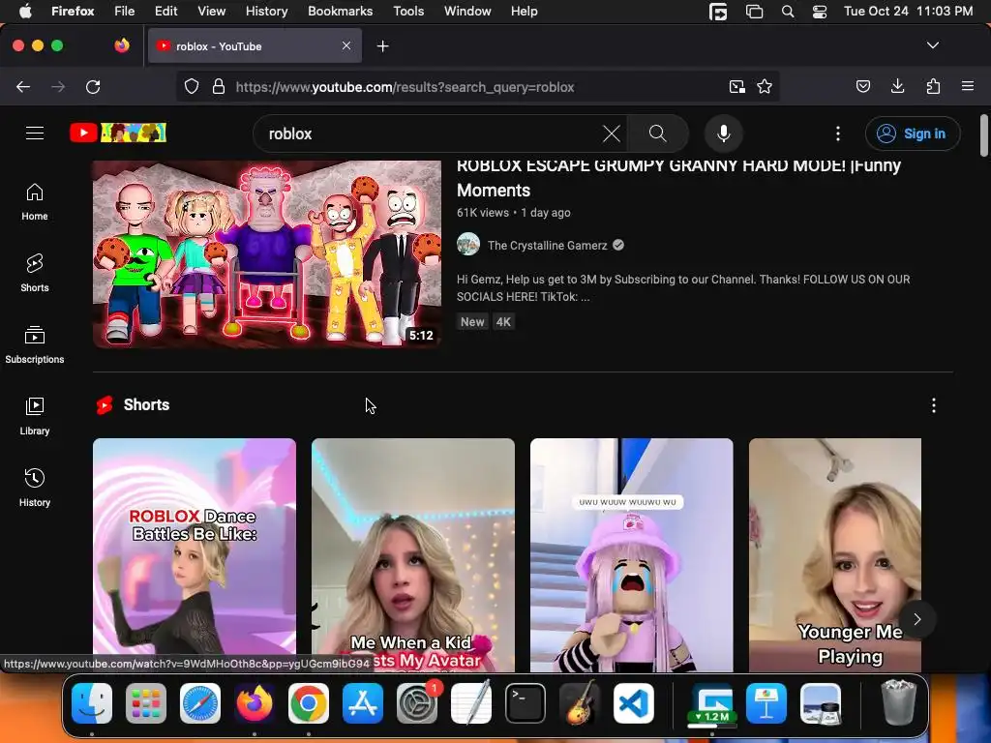Viewport: 991px width, 743px height.
Task: Start voice search with the microphone
Action: [724, 134]
